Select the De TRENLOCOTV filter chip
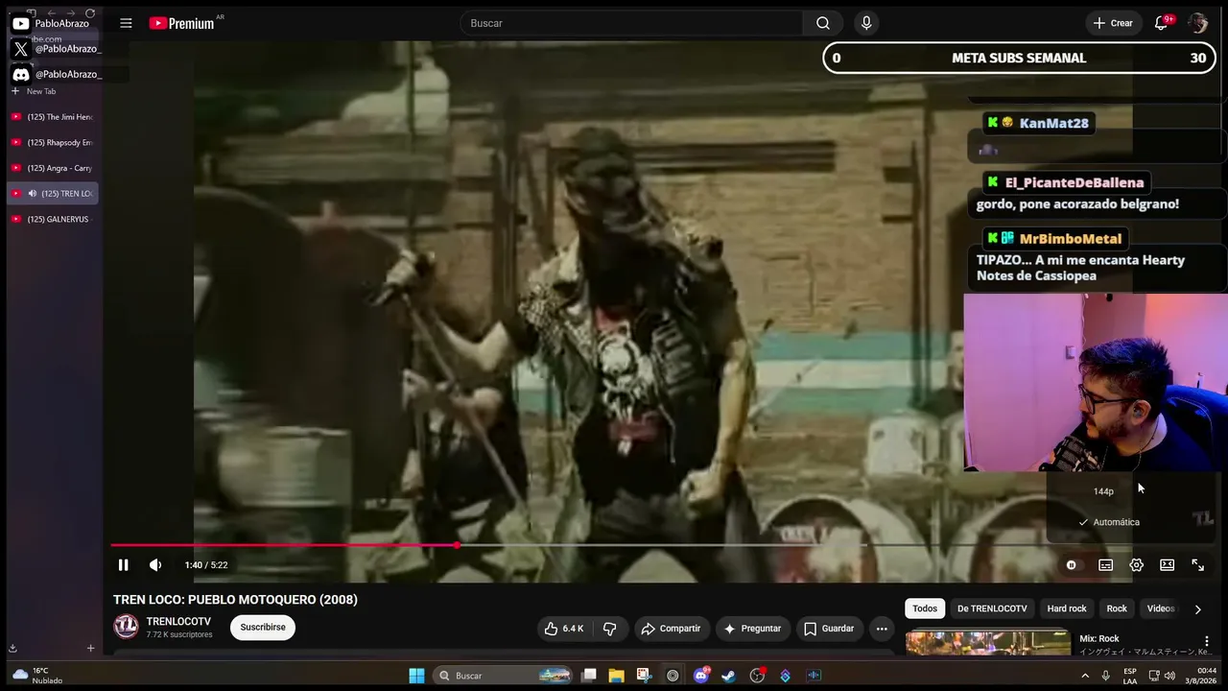Viewport: 1228px width, 691px height. tap(992, 608)
